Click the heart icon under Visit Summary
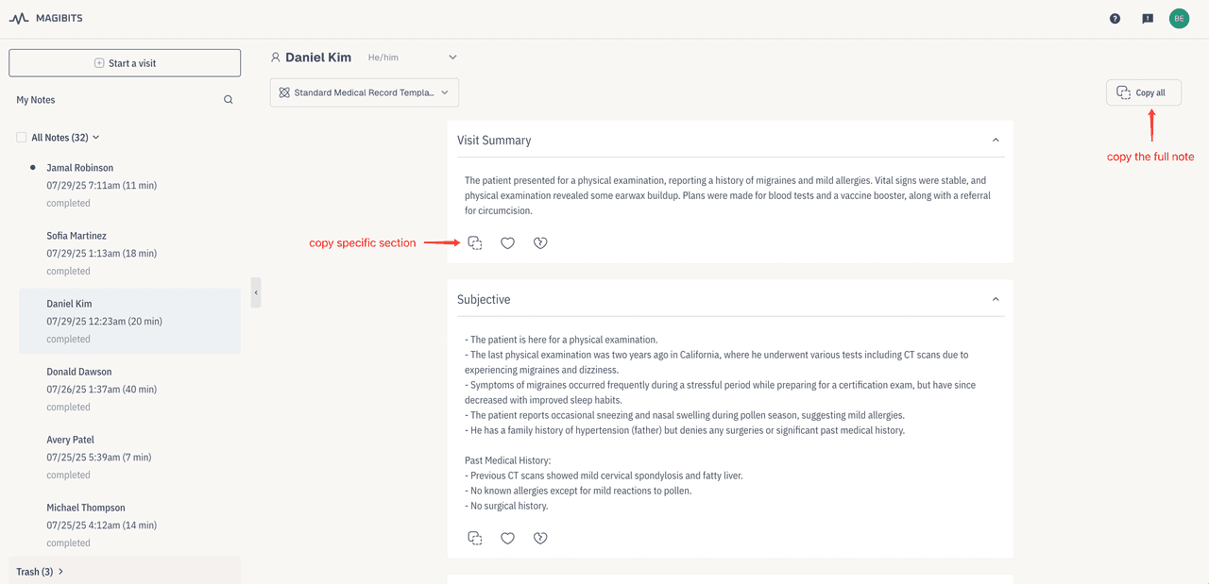 507,243
